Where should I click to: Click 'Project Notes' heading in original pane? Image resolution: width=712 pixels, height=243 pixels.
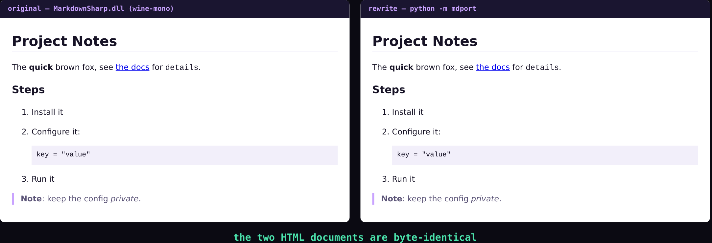coord(64,41)
